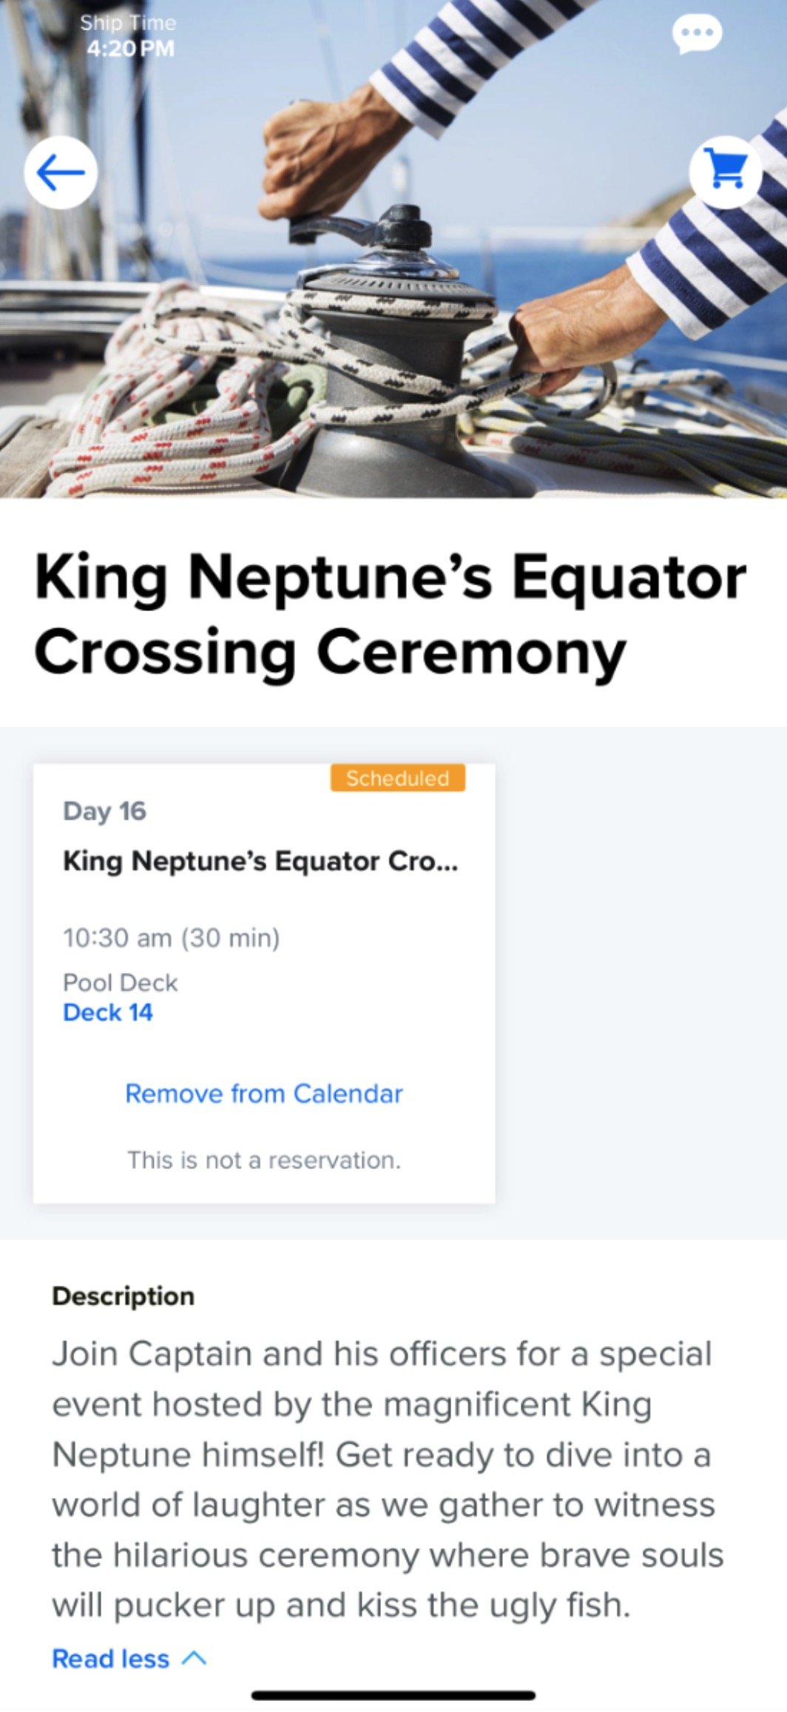Click the Read less text link

click(111, 1658)
